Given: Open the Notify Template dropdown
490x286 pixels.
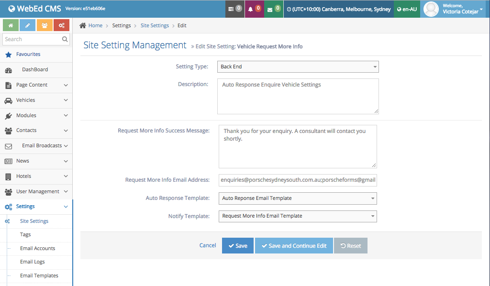Looking at the screenshot, I should tap(298, 216).
